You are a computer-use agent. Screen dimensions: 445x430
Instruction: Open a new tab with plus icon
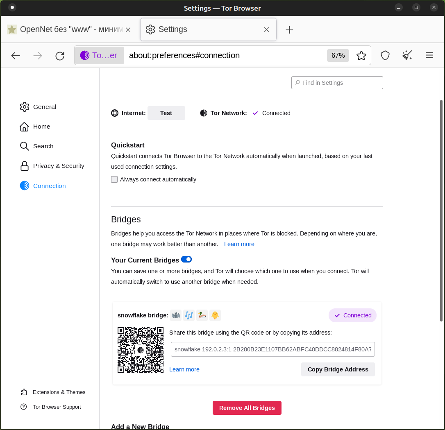pos(289,30)
